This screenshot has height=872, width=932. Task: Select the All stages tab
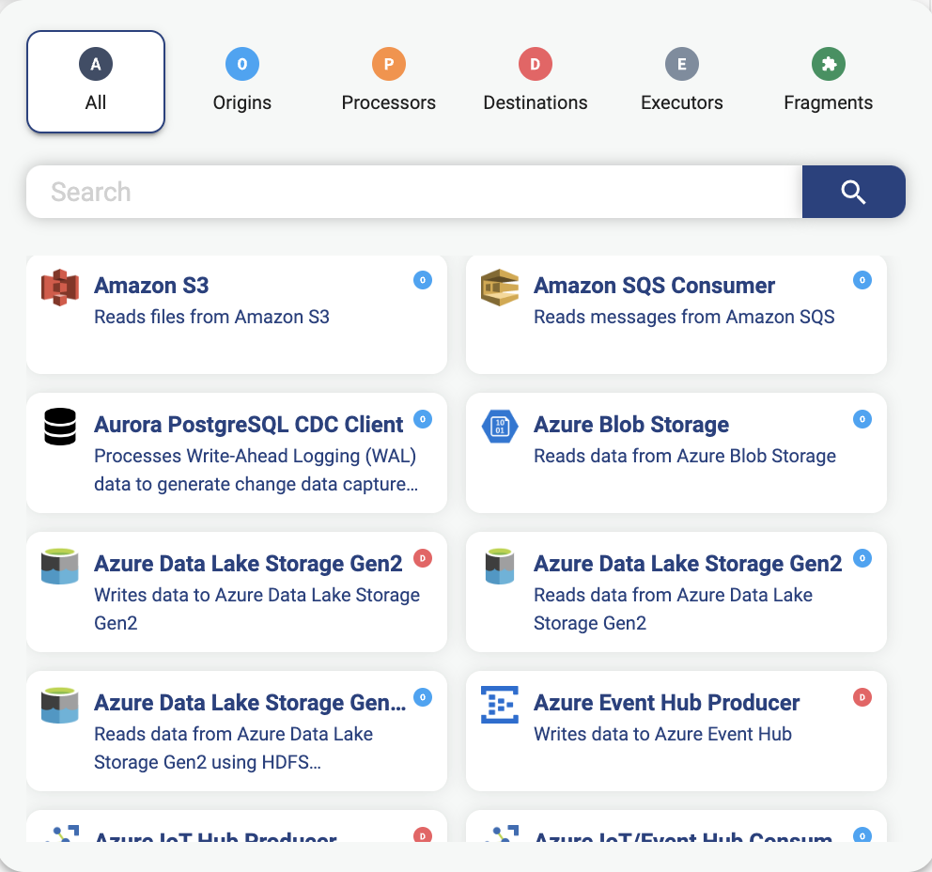coord(96,82)
